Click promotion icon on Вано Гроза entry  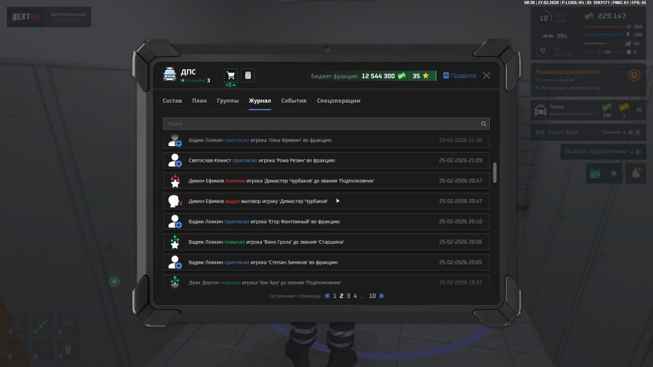click(x=175, y=242)
